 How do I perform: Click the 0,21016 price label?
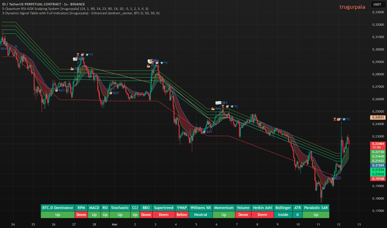(x=378, y=174)
